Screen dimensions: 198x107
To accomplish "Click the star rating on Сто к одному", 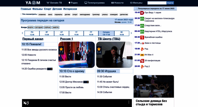I will click(61, 50).
